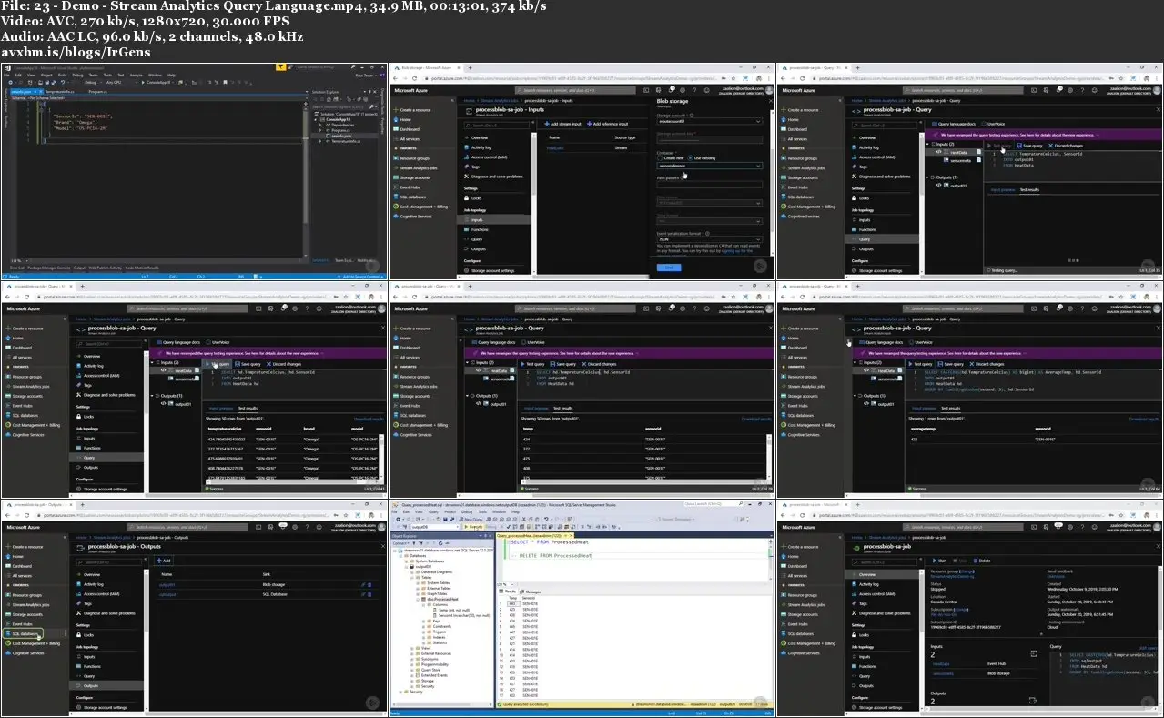The height and width of the screenshot is (718, 1164).
Task: Click the Save button in Blob storage panel
Action: 668,268
